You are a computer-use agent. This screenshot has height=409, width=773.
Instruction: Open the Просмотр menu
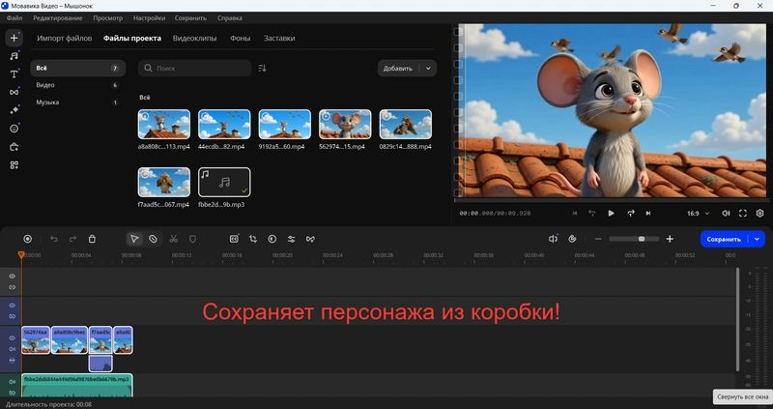107,17
